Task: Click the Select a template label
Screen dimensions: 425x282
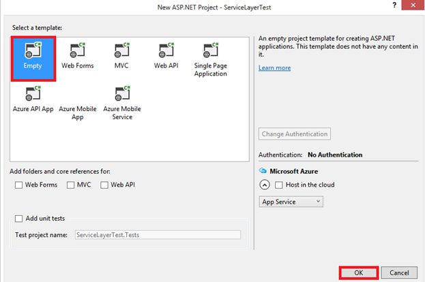Action: 37,28
